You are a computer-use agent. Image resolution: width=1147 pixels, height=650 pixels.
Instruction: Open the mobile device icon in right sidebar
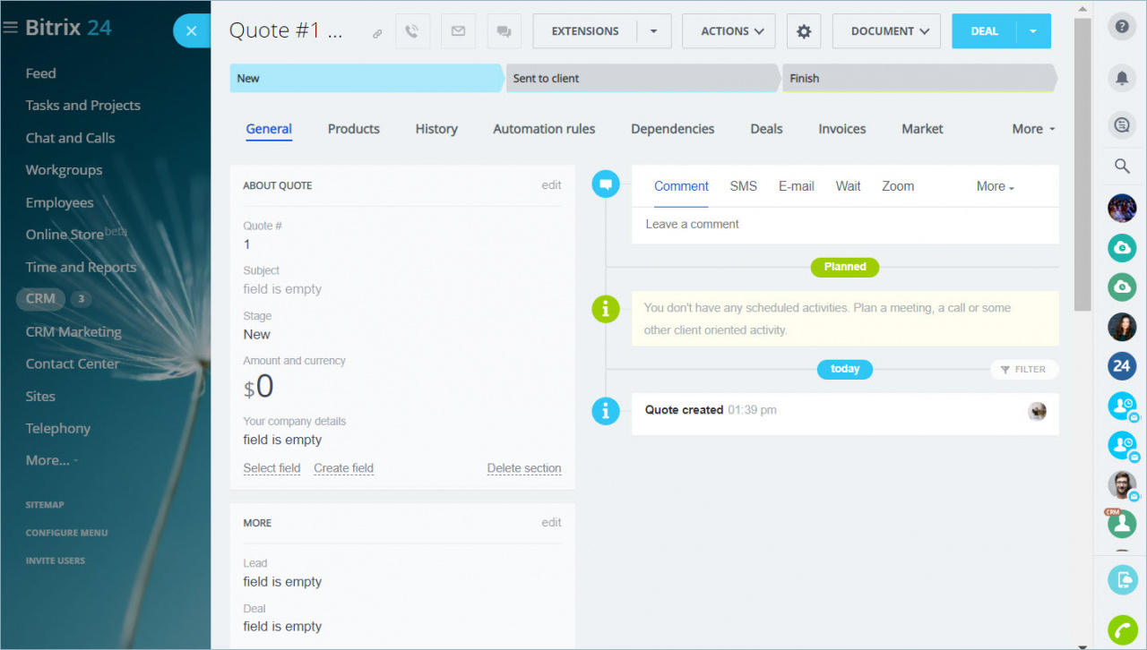pos(1122,580)
